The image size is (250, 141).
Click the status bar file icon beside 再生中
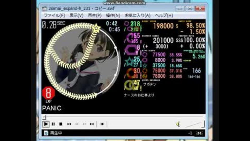click(x=46, y=133)
